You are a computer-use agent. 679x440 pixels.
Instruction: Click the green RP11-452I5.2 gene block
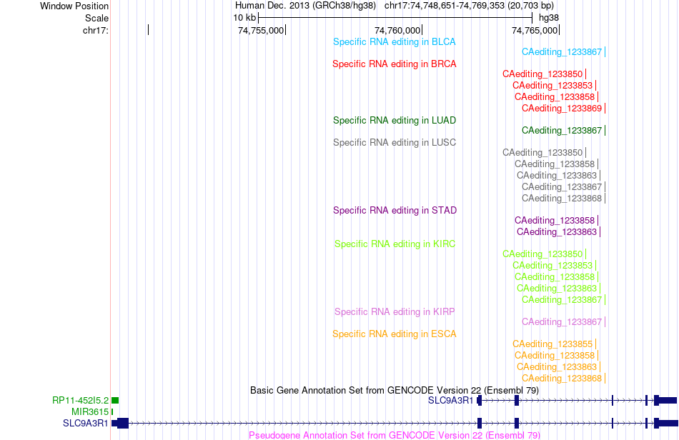coord(115,401)
